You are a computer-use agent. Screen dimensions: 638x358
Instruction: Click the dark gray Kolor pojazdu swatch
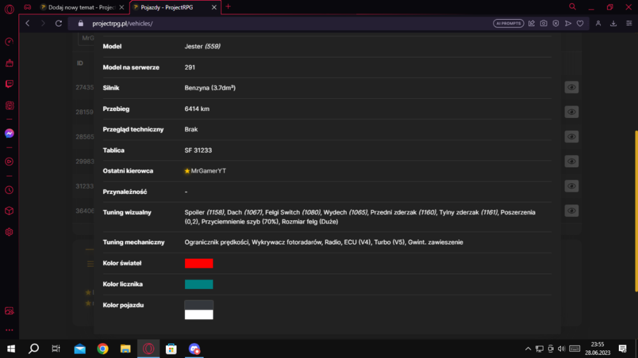[198, 305]
